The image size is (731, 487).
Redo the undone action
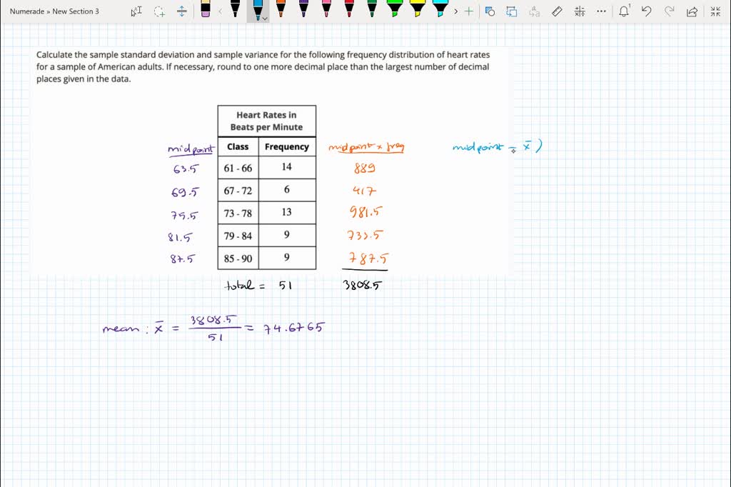point(669,11)
